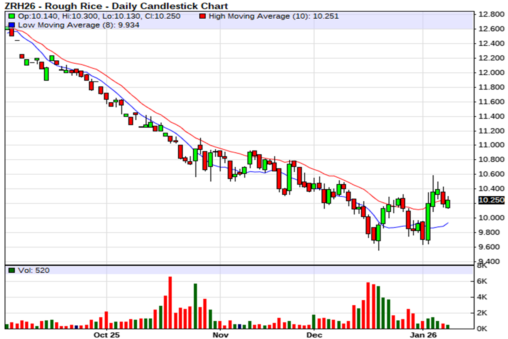Click the green Vol legend square

(x=11, y=271)
